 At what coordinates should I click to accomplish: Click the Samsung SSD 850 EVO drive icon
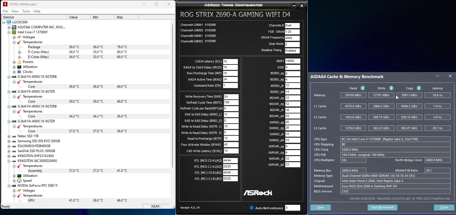(x=14, y=141)
